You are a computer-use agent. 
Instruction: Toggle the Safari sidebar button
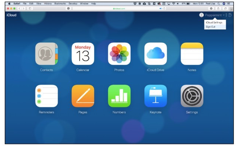click(x=30, y=8)
